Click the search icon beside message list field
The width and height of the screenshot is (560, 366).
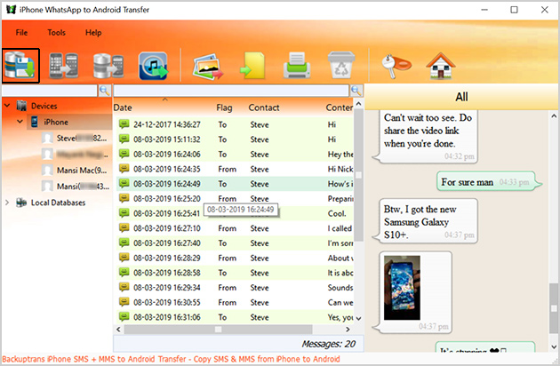coord(356,91)
